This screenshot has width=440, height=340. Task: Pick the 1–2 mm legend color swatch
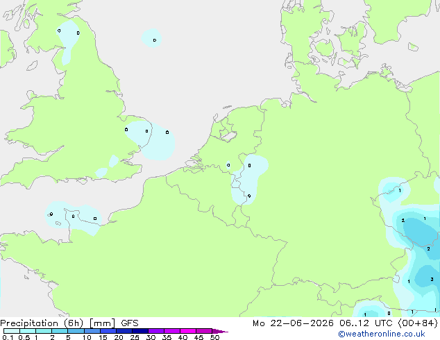click(x=44, y=331)
